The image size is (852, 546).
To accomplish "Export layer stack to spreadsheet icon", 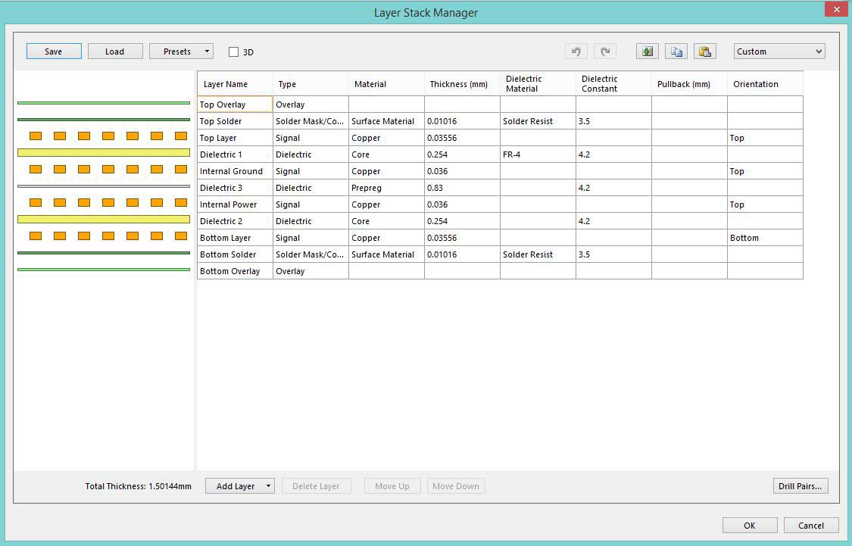I will point(648,51).
